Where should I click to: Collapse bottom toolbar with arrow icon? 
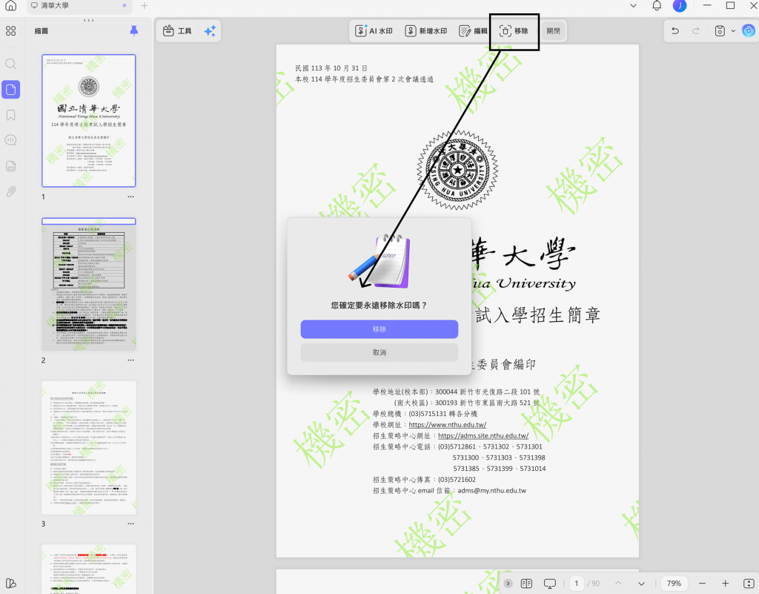[508, 584]
